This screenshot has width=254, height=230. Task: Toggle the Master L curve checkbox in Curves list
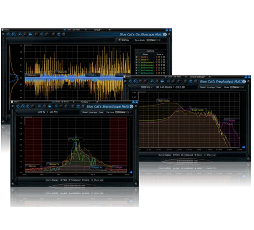point(136,57)
